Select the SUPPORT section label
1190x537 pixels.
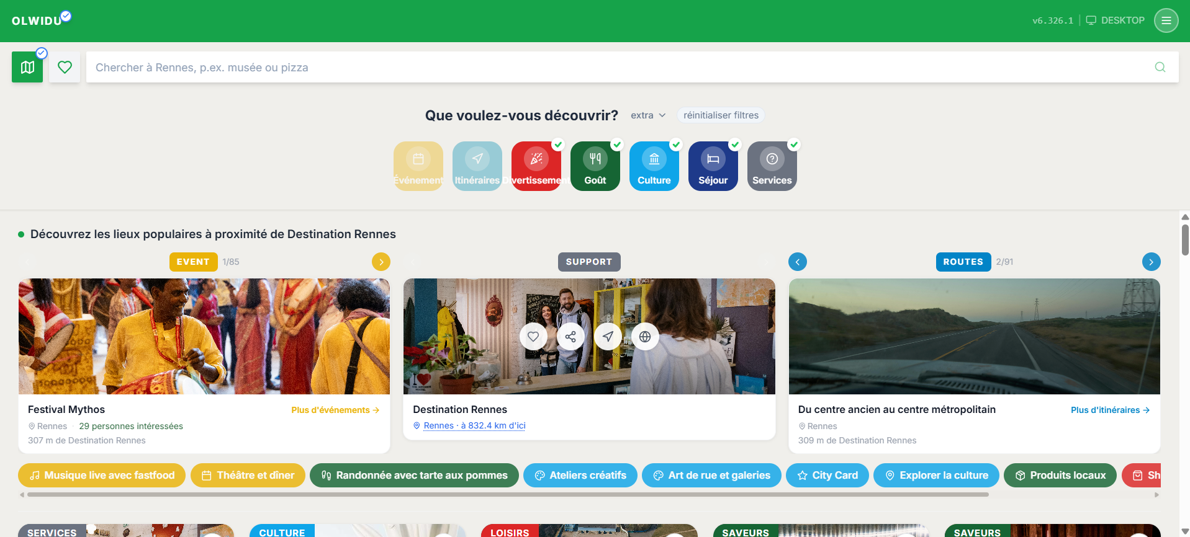(589, 262)
